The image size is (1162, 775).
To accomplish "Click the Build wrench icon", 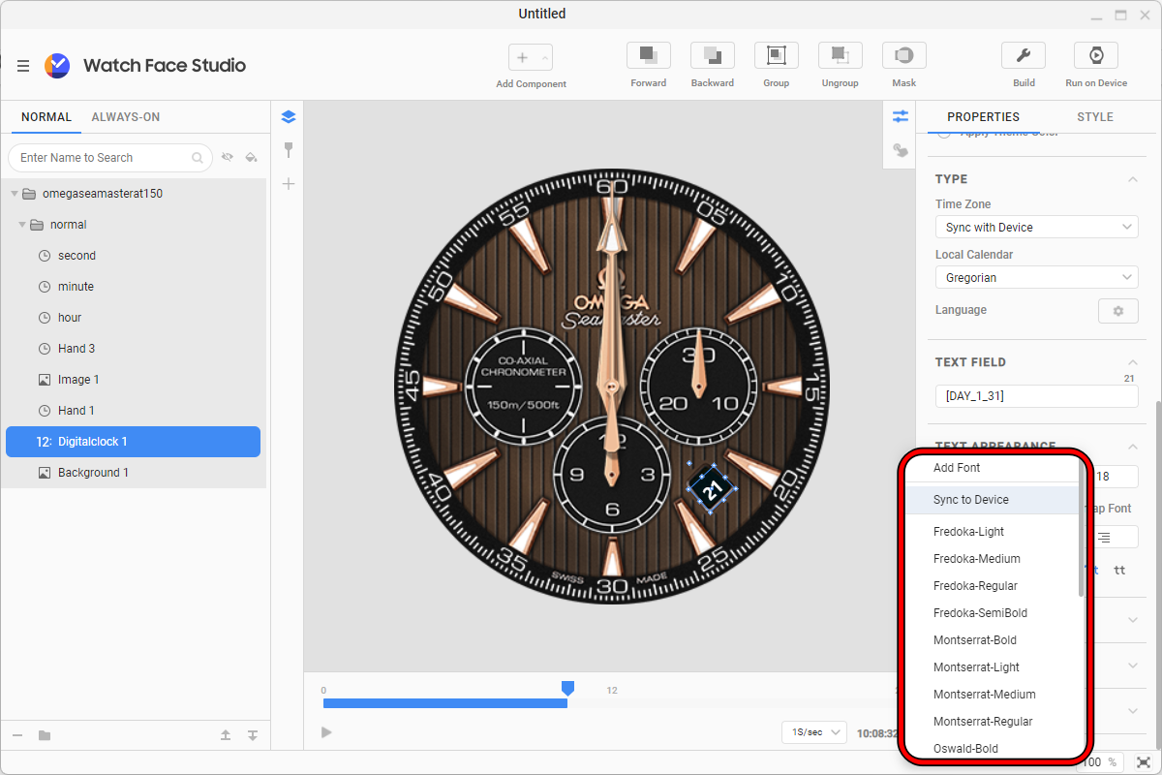I will pos(1024,55).
